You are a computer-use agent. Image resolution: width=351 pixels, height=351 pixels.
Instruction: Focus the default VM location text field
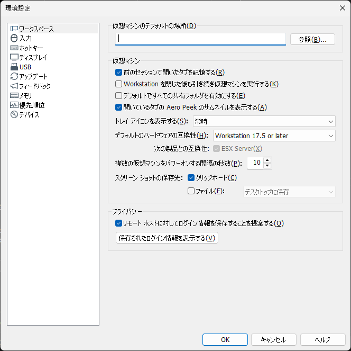click(x=200, y=39)
